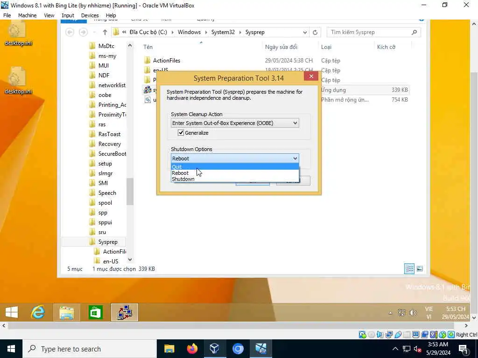Open Windows Store on guest taskbar
The width and height of the screenshot is (478, 358).
(95, 312)
